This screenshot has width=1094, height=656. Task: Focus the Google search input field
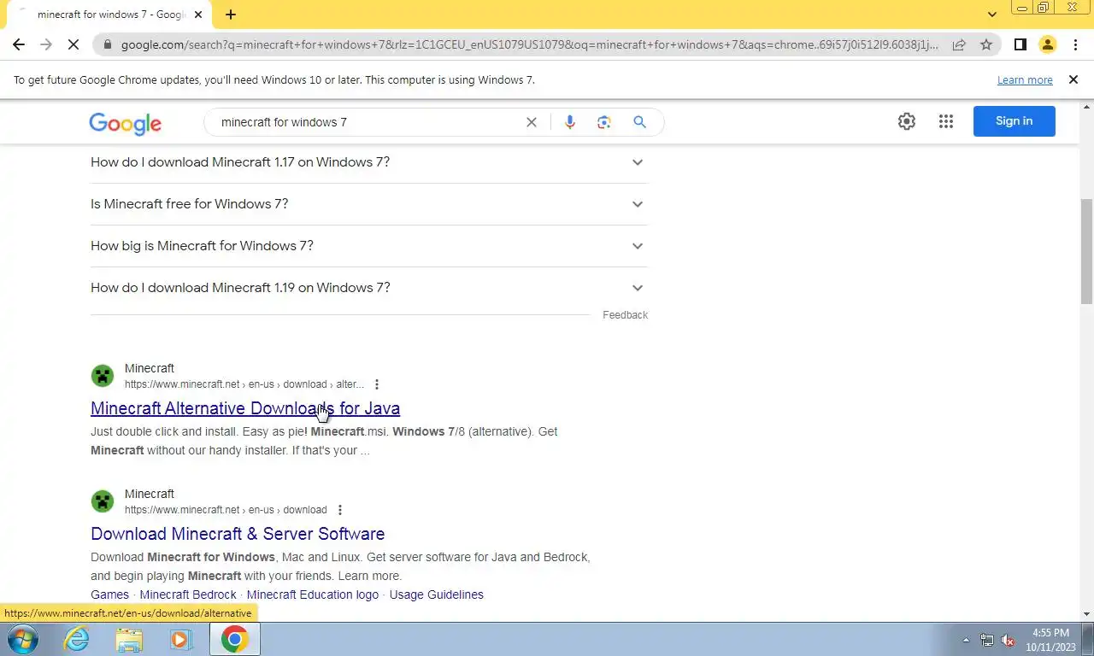click(368, 122)
